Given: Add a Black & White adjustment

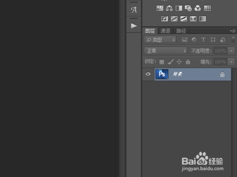Looking at the screenshot, I should pyautogui.click(x=179, y=8).
